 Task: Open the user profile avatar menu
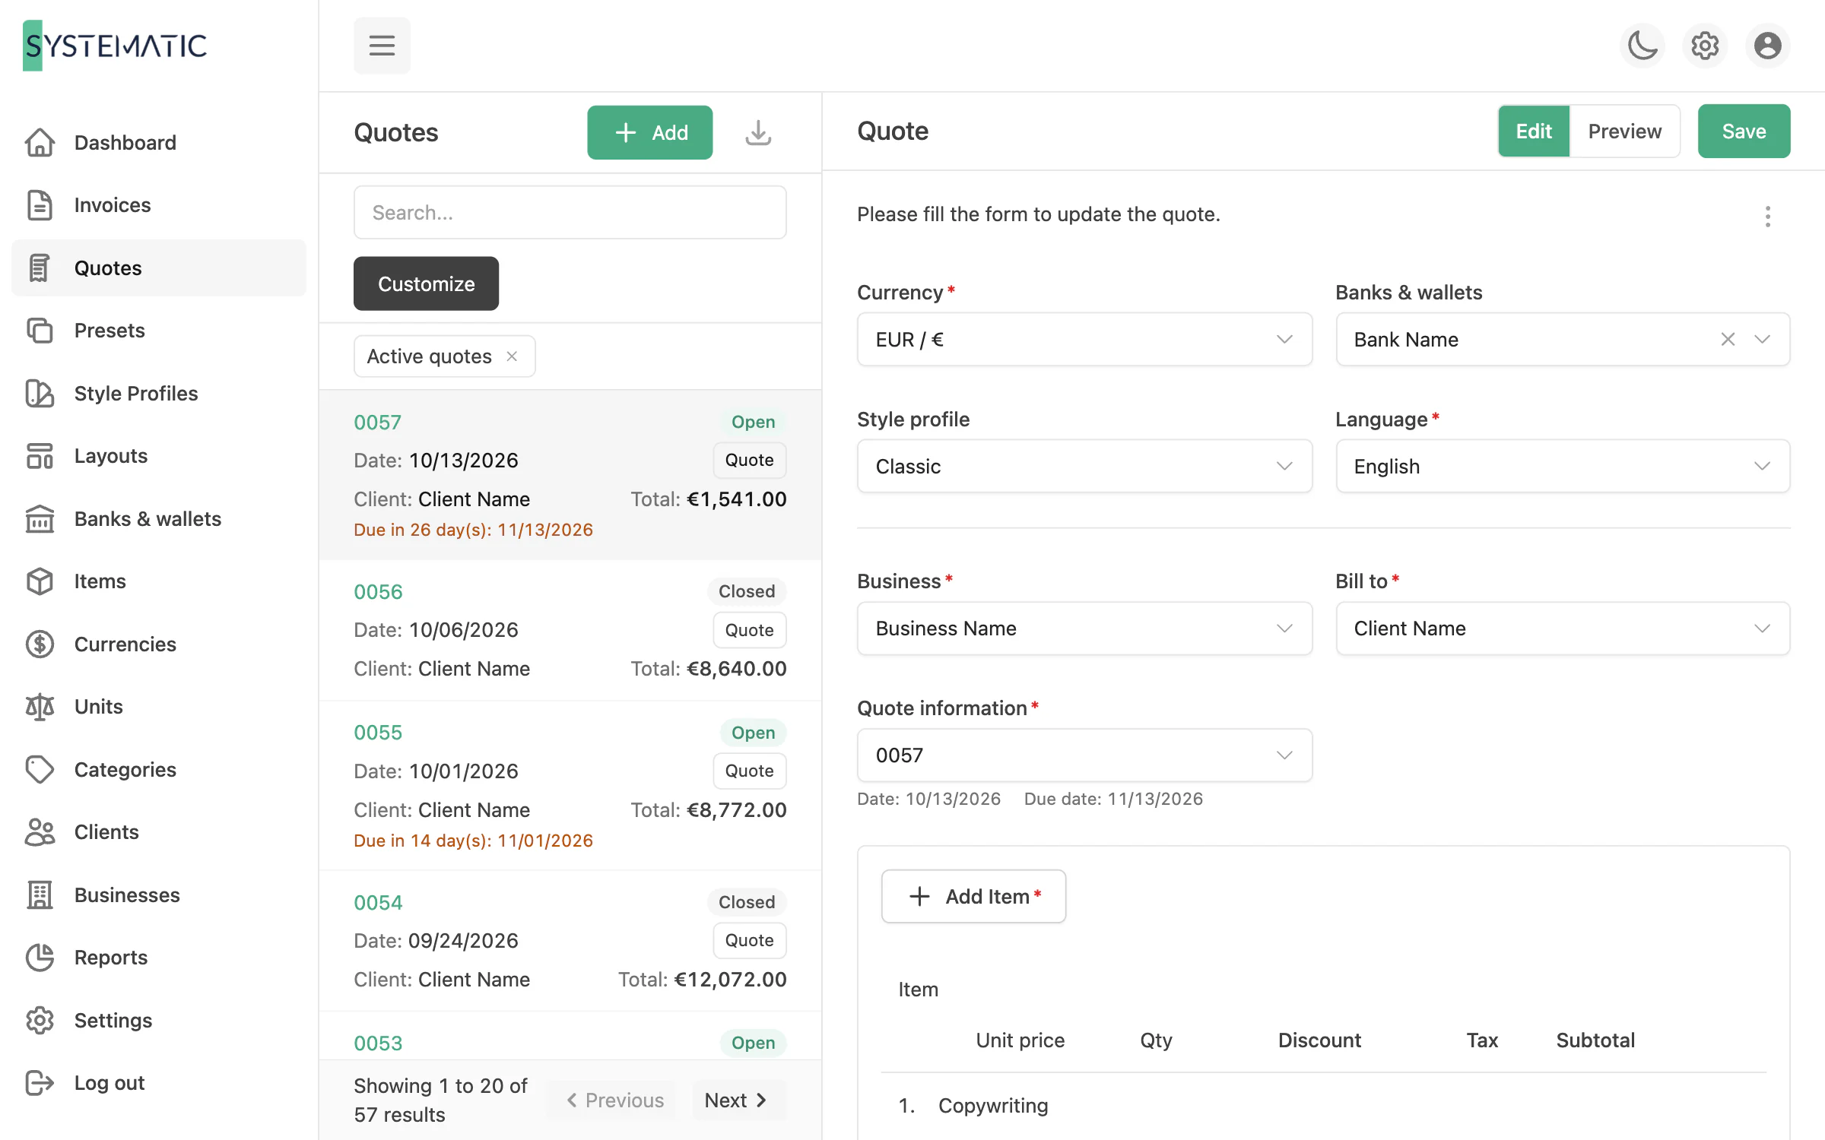[1767, 46]
